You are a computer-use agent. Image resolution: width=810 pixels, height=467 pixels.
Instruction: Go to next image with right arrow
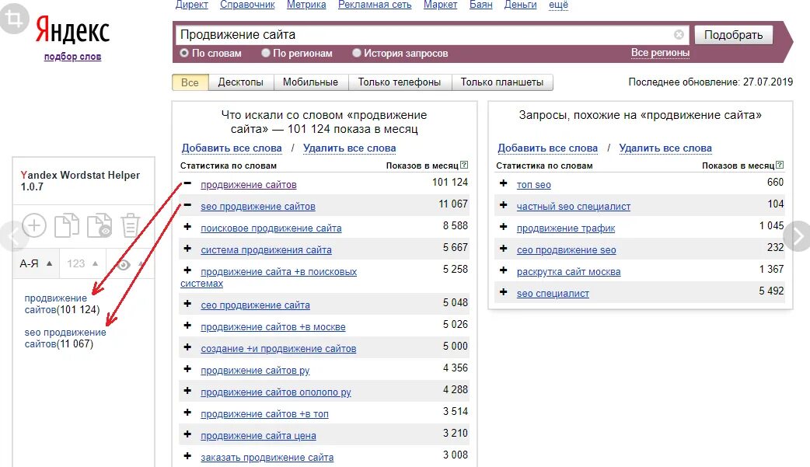(797, 236)
